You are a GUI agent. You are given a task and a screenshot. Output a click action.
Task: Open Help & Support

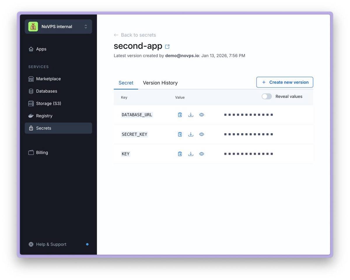click(51, 244)
